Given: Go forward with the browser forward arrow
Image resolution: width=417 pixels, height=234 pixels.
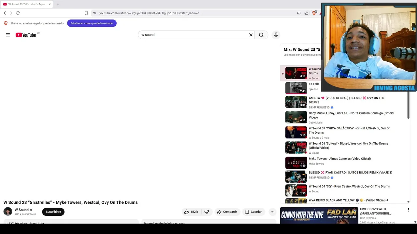Looking at the screenshot, I should pos(11,13).
